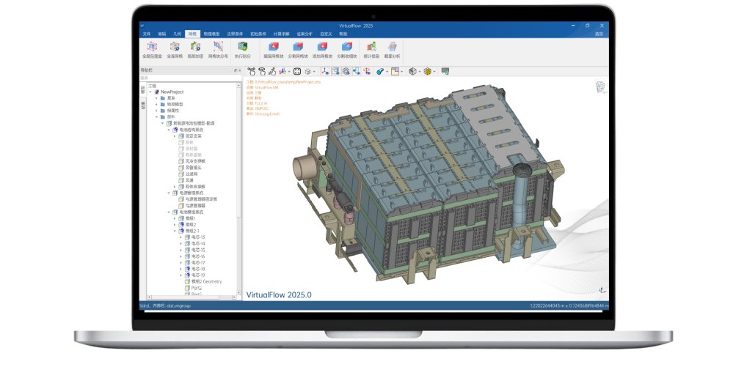Collapse the NewProject tree node
This screenshot has height=367, width=747.
pyautogui.click(x=150, y=92)
